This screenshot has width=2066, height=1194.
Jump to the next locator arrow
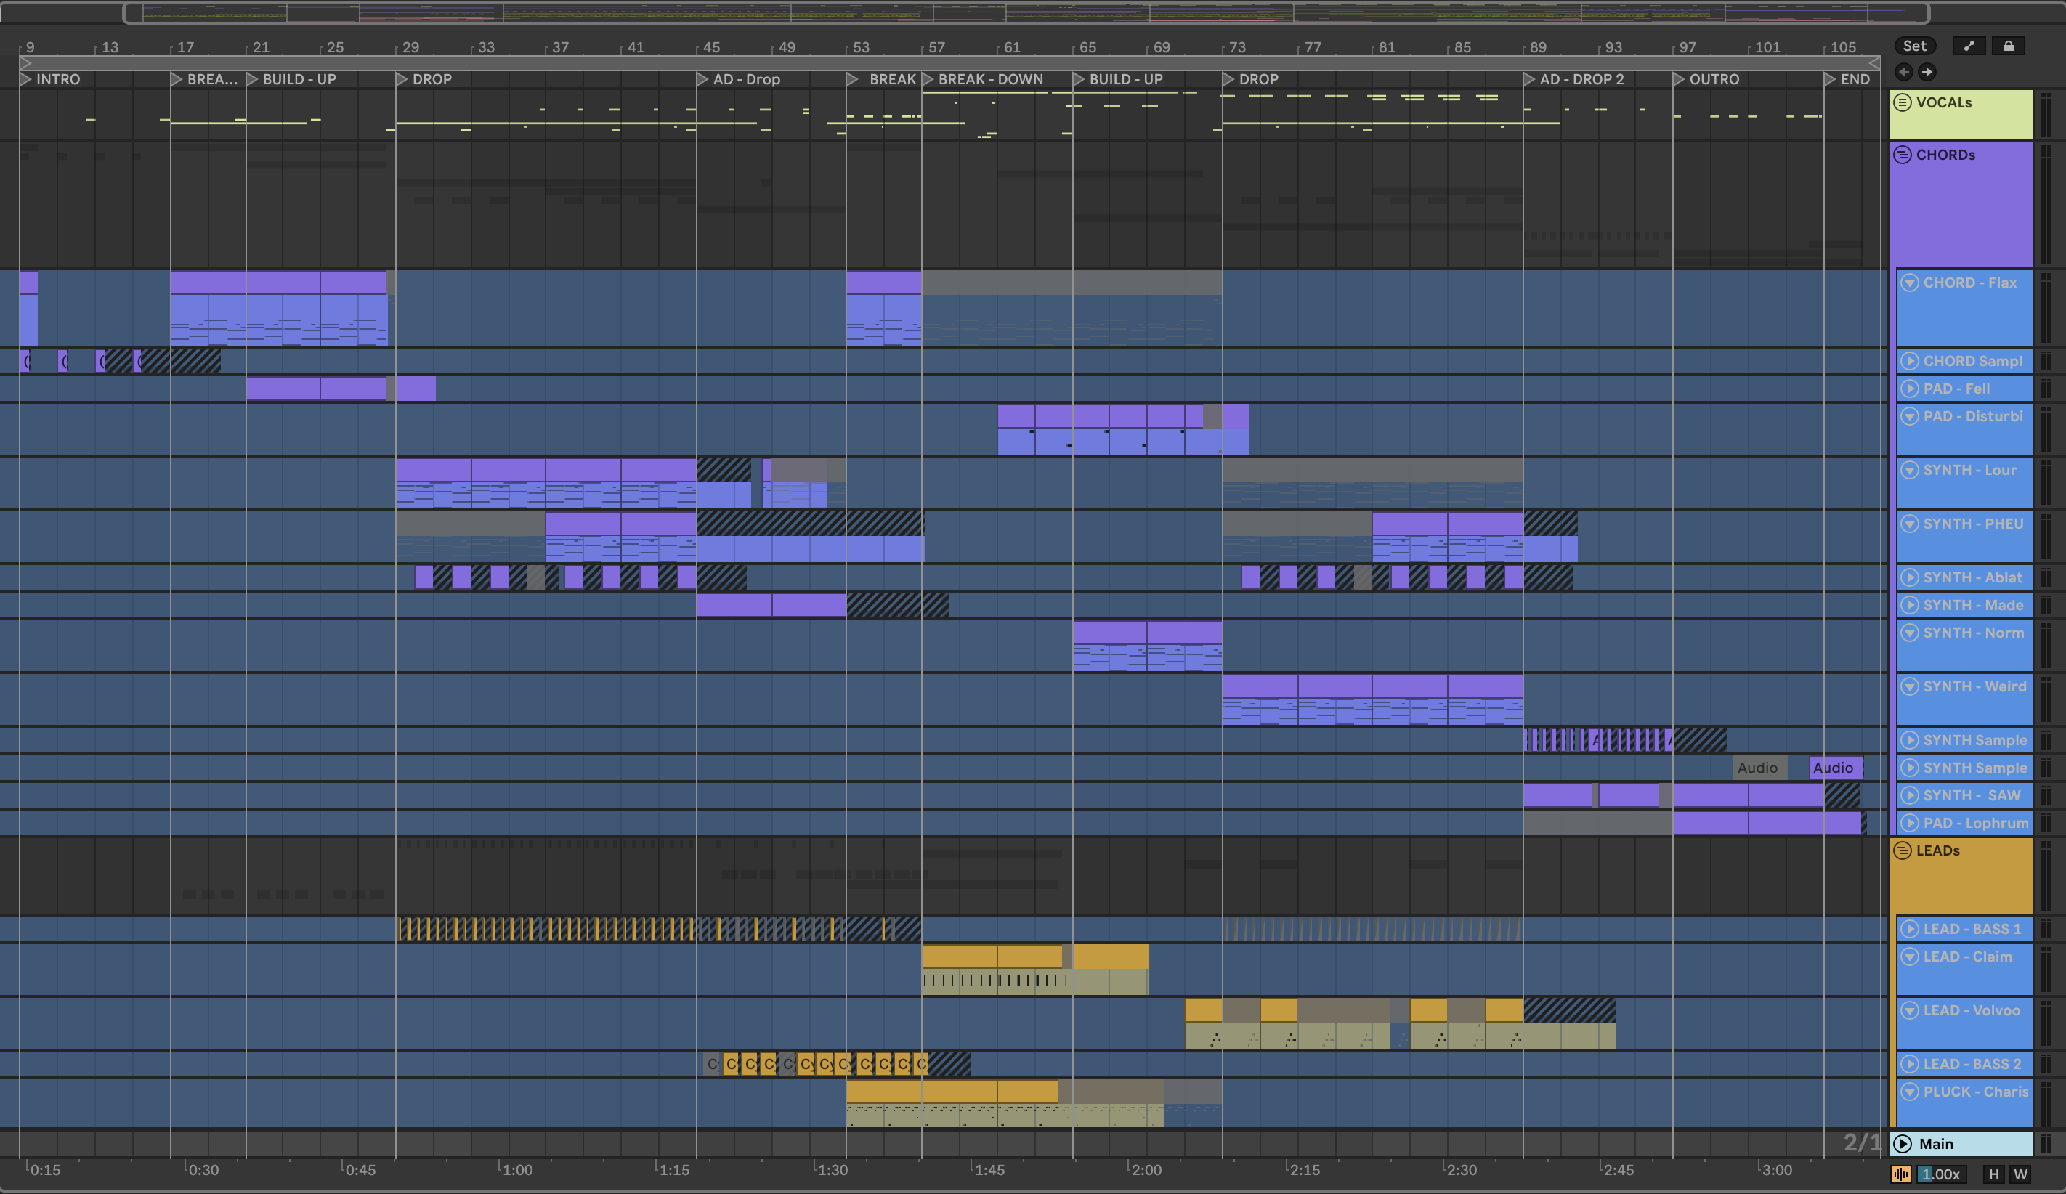[x=1927, y=72]
